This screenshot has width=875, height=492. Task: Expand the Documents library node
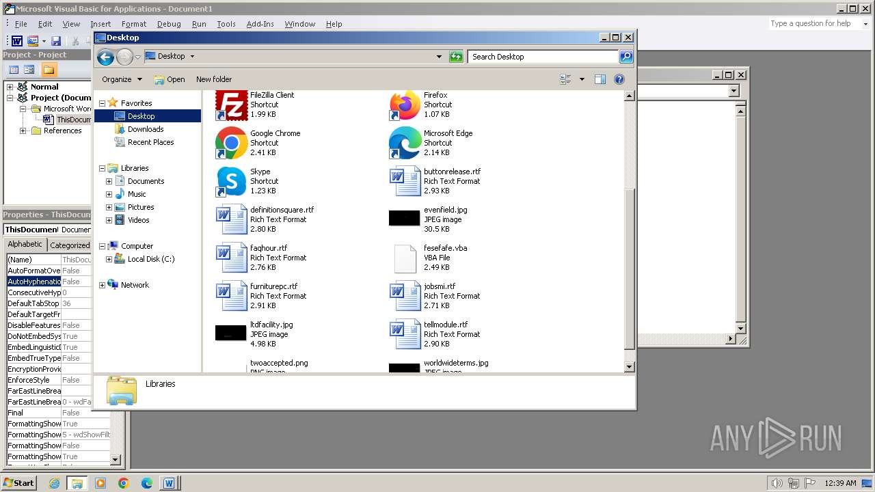(x=109, y=181)
